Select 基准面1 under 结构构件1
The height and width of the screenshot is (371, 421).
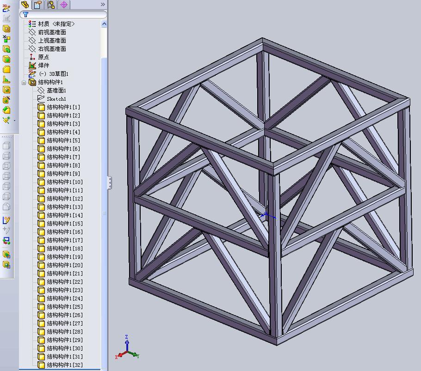[56, 91]
